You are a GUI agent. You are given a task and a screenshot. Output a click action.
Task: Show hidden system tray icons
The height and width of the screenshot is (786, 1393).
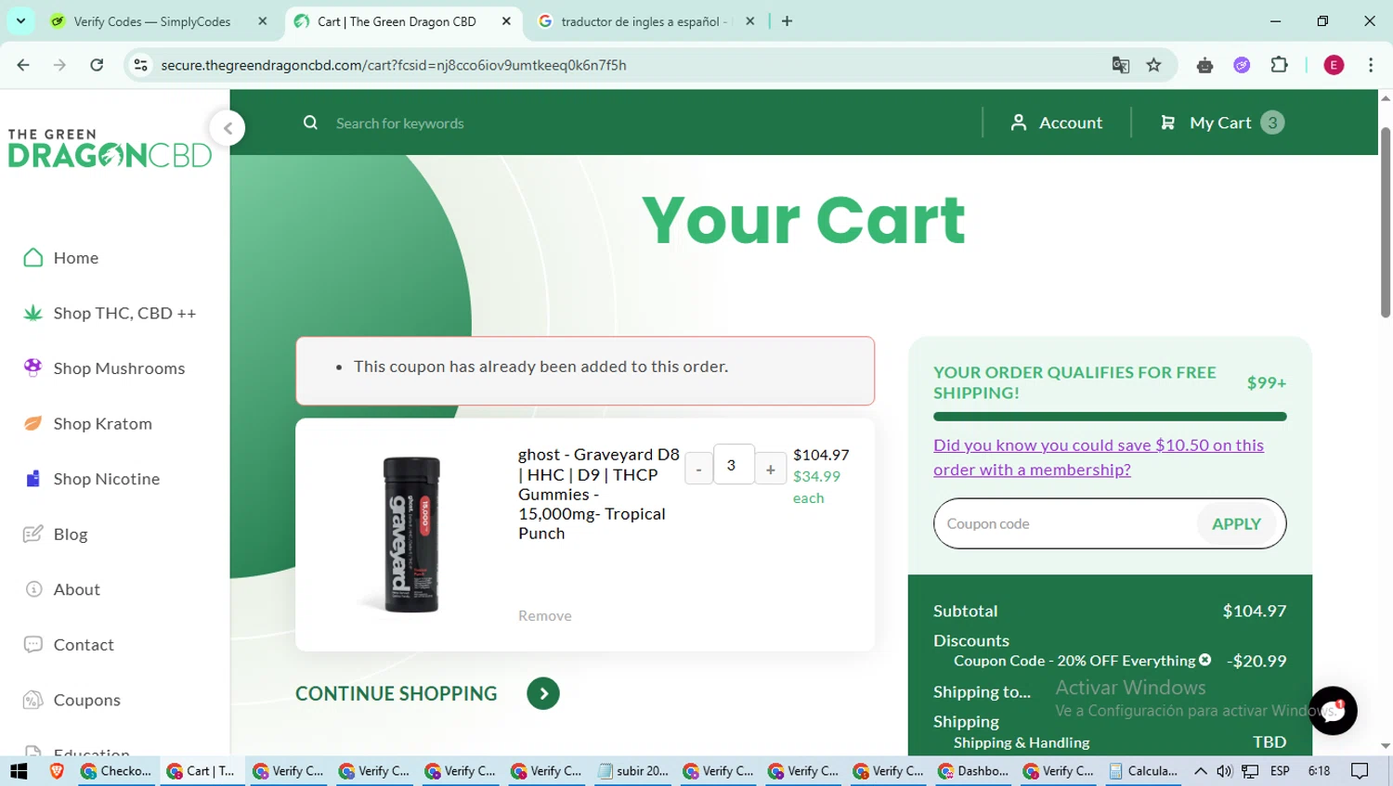pyautogui.click(x=1201, y=771)
